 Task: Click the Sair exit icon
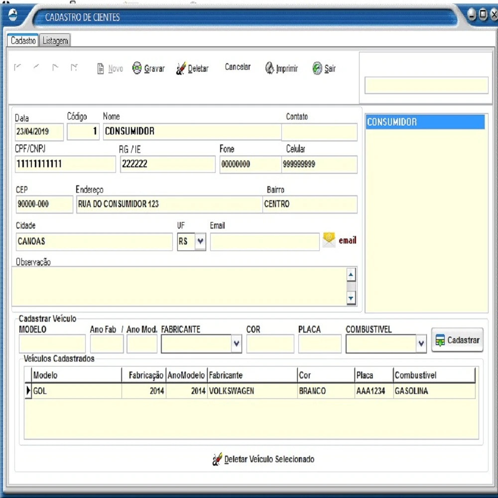317,68
